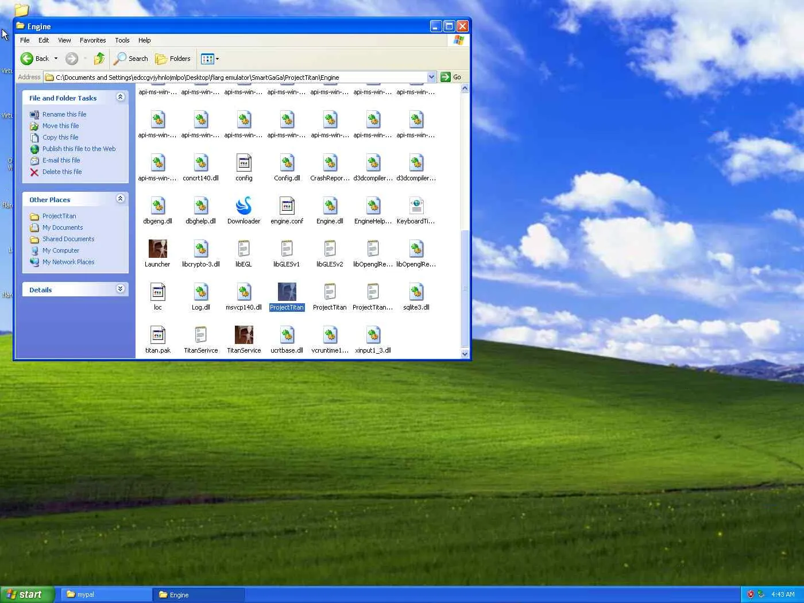Open the Tools menu
Viewport: 804px width, 603px height.
122,40
